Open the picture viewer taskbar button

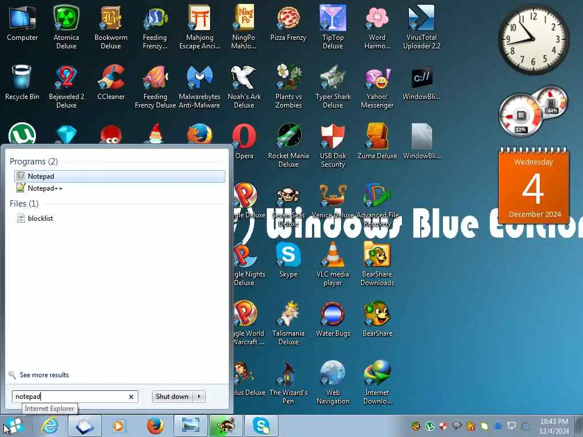tap(190, 426)
